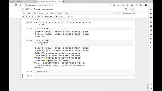Viewport: 162px width, 91px height.
Task: Open sidebar settings gear icon
Action: click(151, 89)
